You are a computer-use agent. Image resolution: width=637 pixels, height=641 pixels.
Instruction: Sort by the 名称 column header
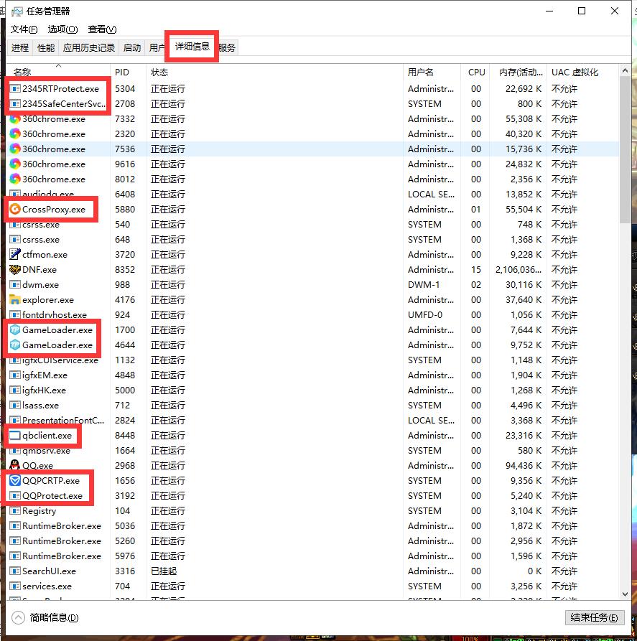(x=58, y=72)
